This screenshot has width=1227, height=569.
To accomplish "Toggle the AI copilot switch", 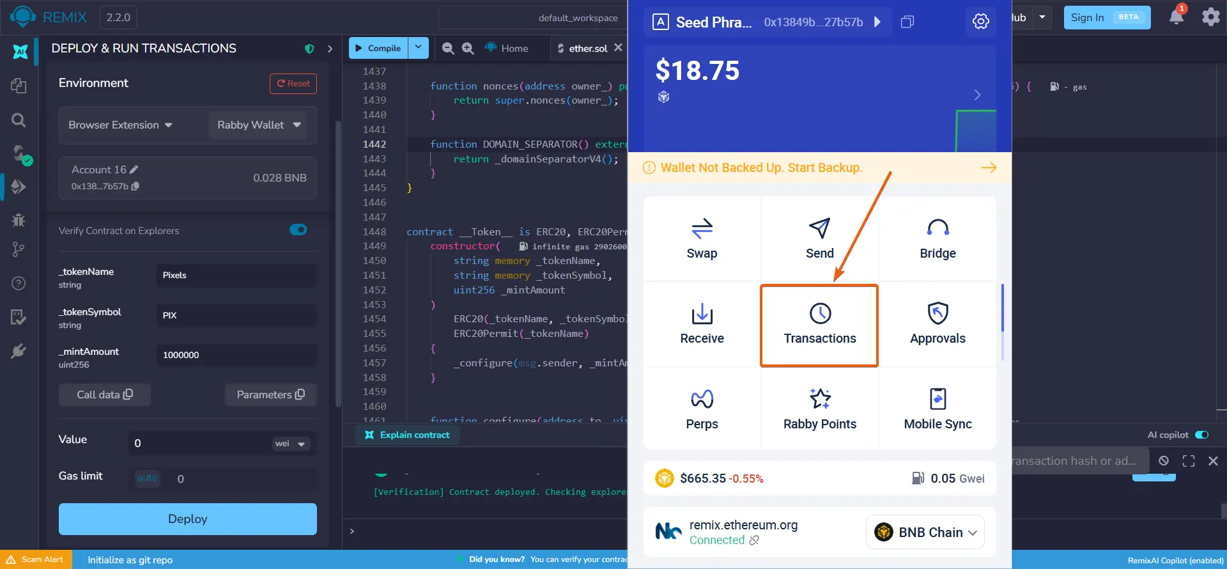I will point(1201,435).
